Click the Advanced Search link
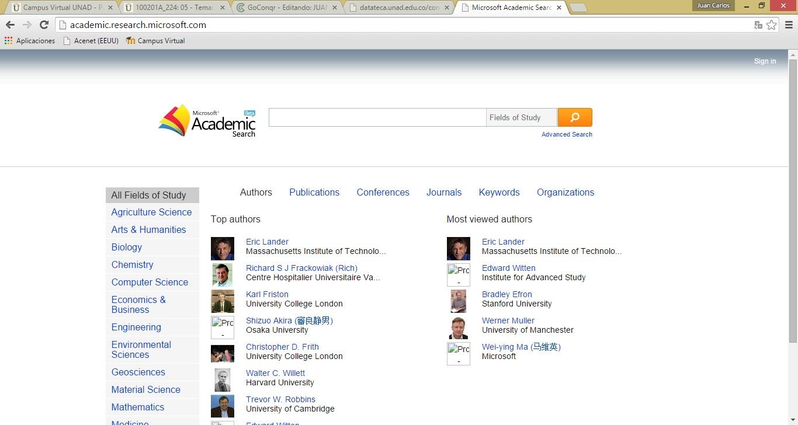 pyautogui.click(x=567, y=134)
